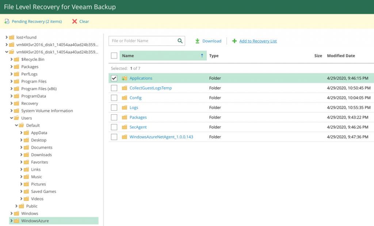The height and width of the screenshot is (226, 374).
Task: Uncheck the Applications folder checkbox
Action: point(114,78)
